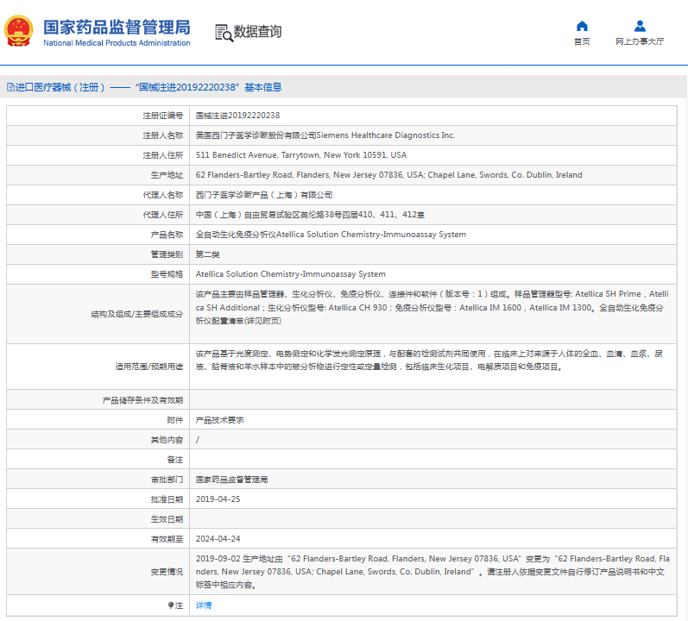This screenshot has width=688, height=621.
Task: Click the 注册人住所 label
Action: 163,155
